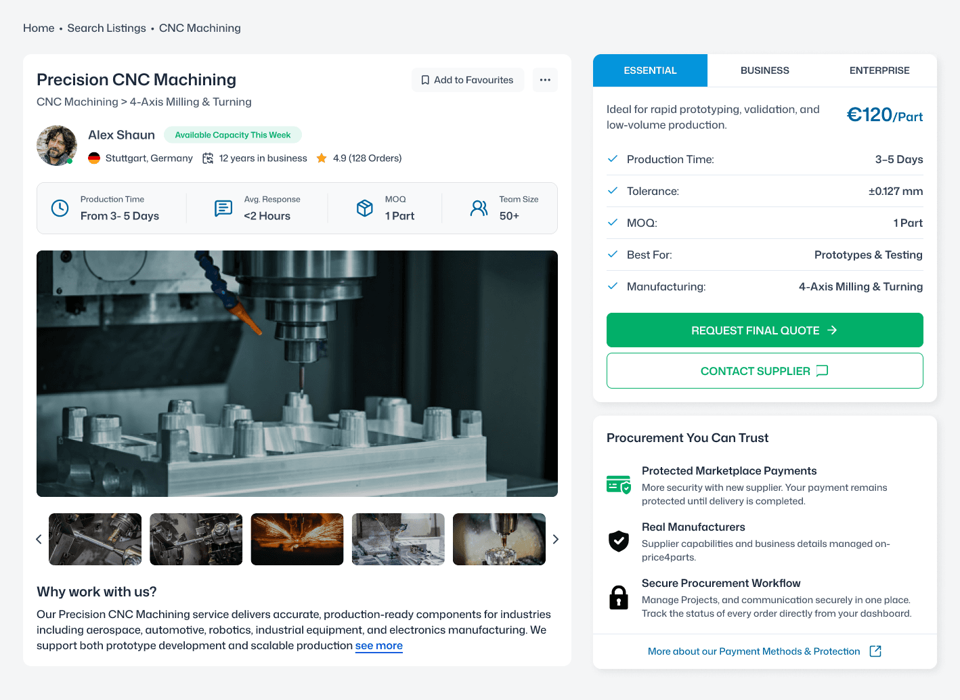Click the 12 years in business text
The width and height of the screenshot is (960, 700).
[x=263, y=158]
